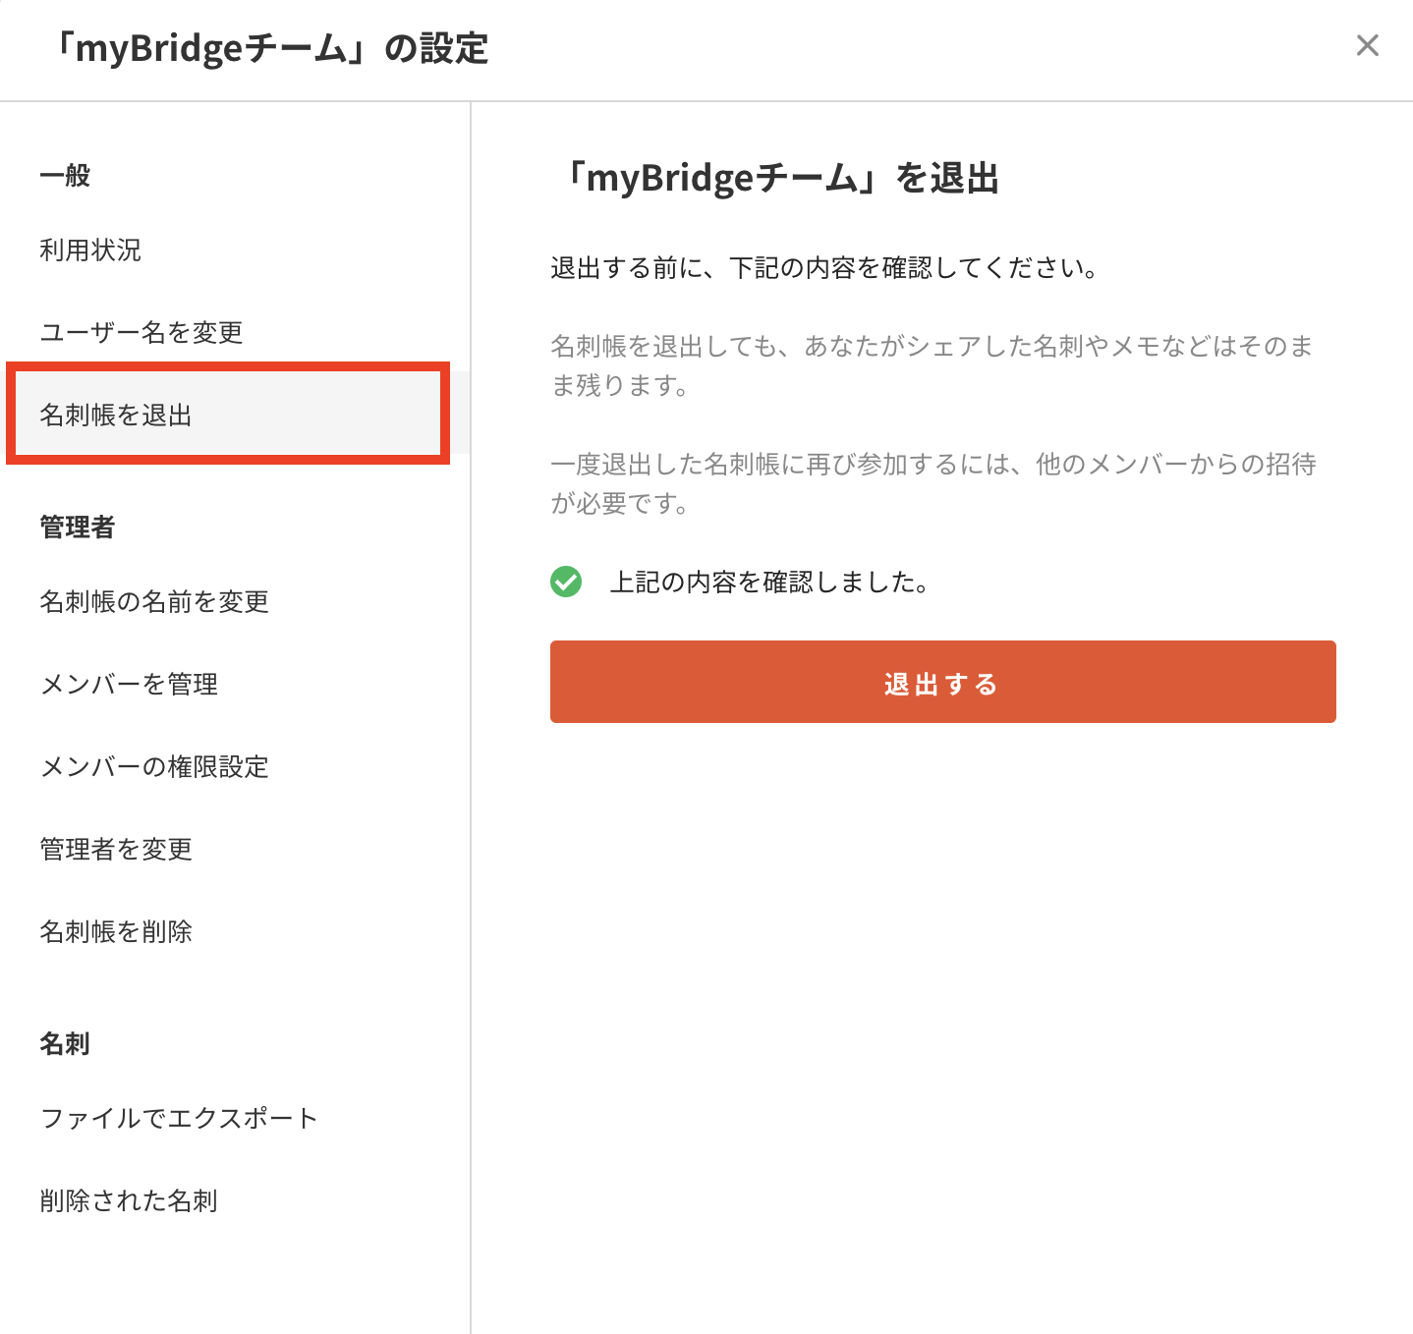Open ファイルでエクスポート page

click(x=180, y=1118)
